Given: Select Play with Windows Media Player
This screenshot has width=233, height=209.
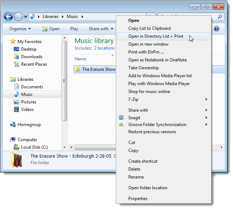Looking at the screenshot, I should point(163,84).
